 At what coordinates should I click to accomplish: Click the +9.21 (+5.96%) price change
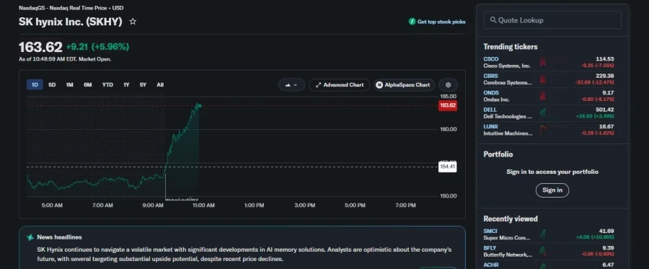(97, 47)
